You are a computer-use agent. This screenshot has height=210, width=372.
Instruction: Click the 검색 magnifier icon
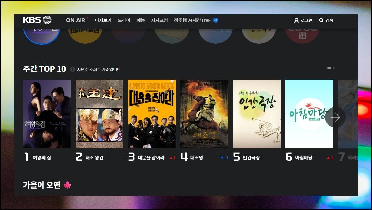(321, 20)
